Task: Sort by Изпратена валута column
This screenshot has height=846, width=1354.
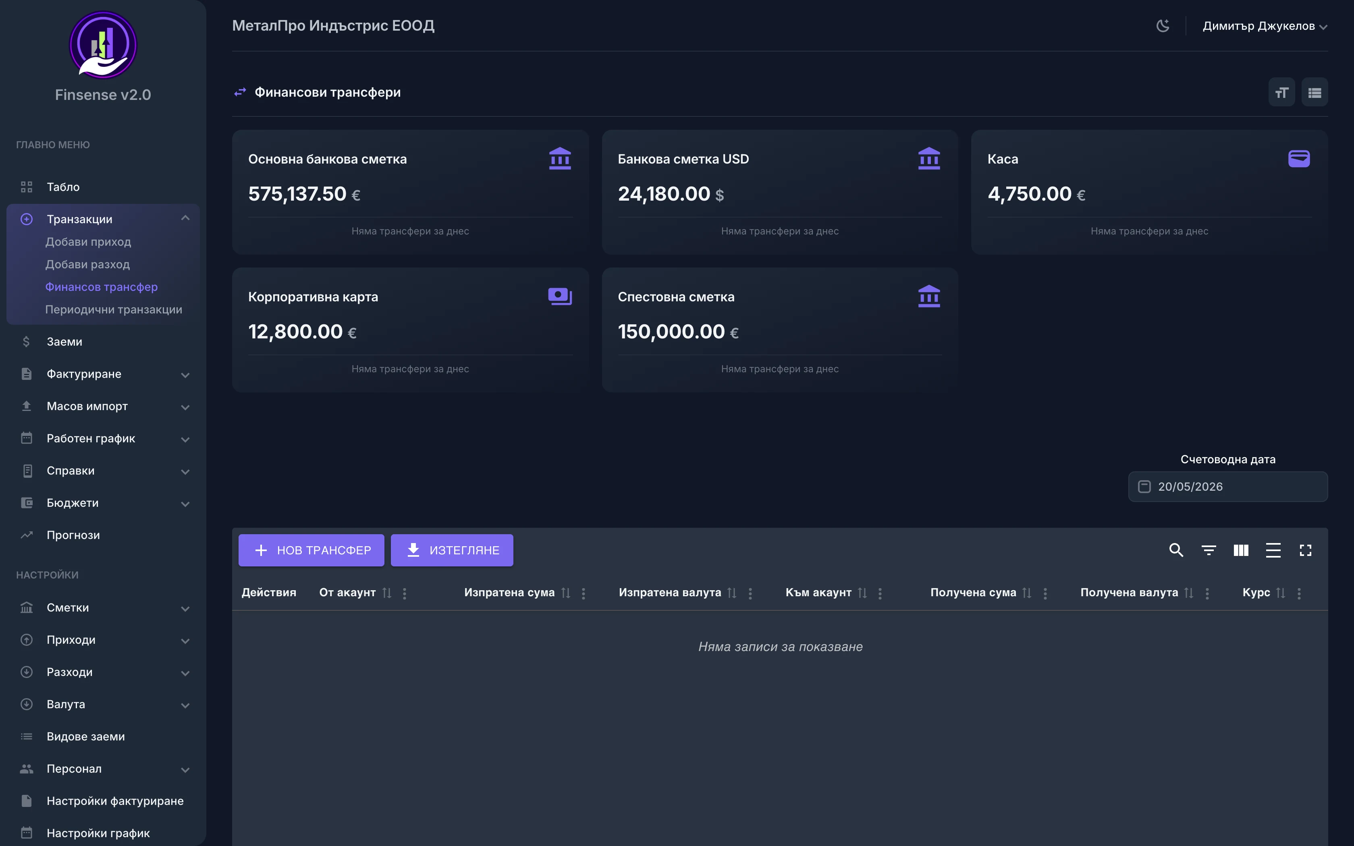Action: [732, 593]
